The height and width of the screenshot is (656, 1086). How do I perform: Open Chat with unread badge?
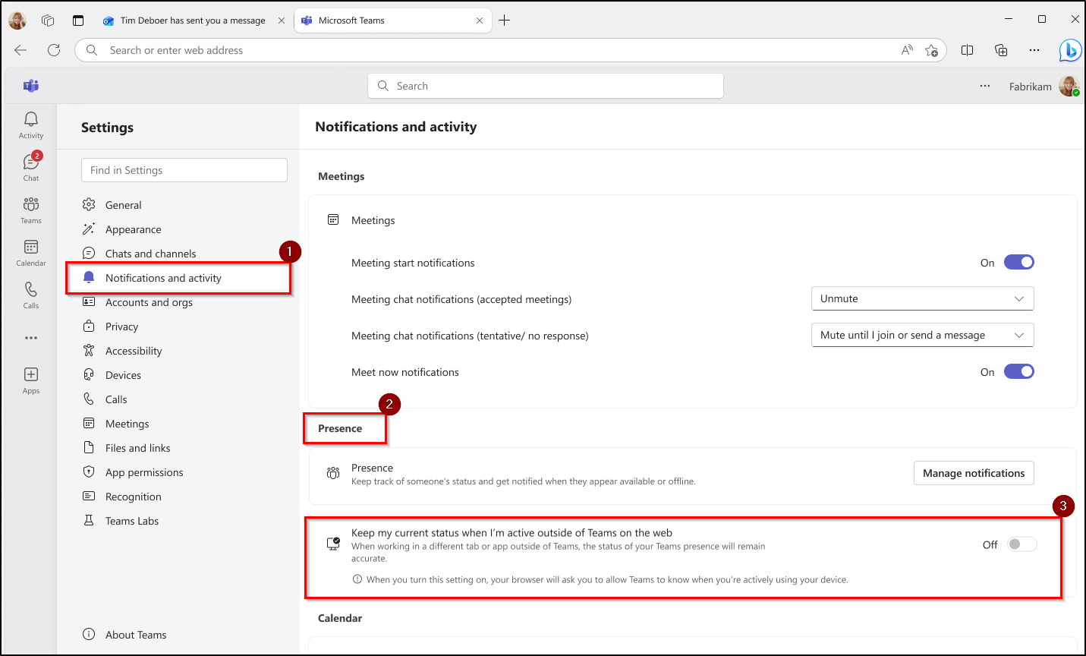tap(31, 167)
